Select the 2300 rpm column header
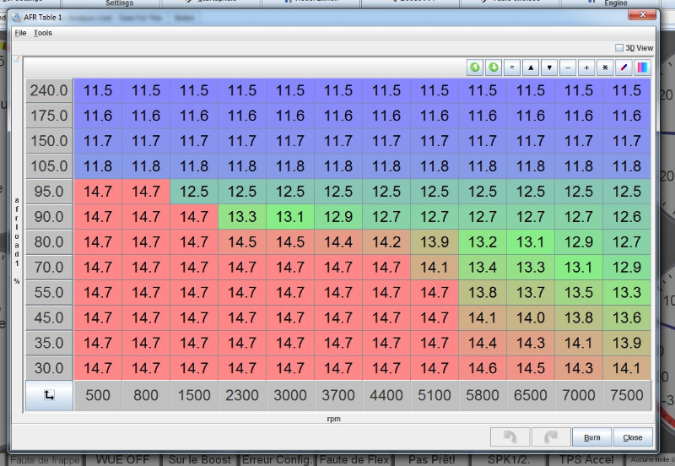Screen dimensions: 675x466 pos(242,395)
